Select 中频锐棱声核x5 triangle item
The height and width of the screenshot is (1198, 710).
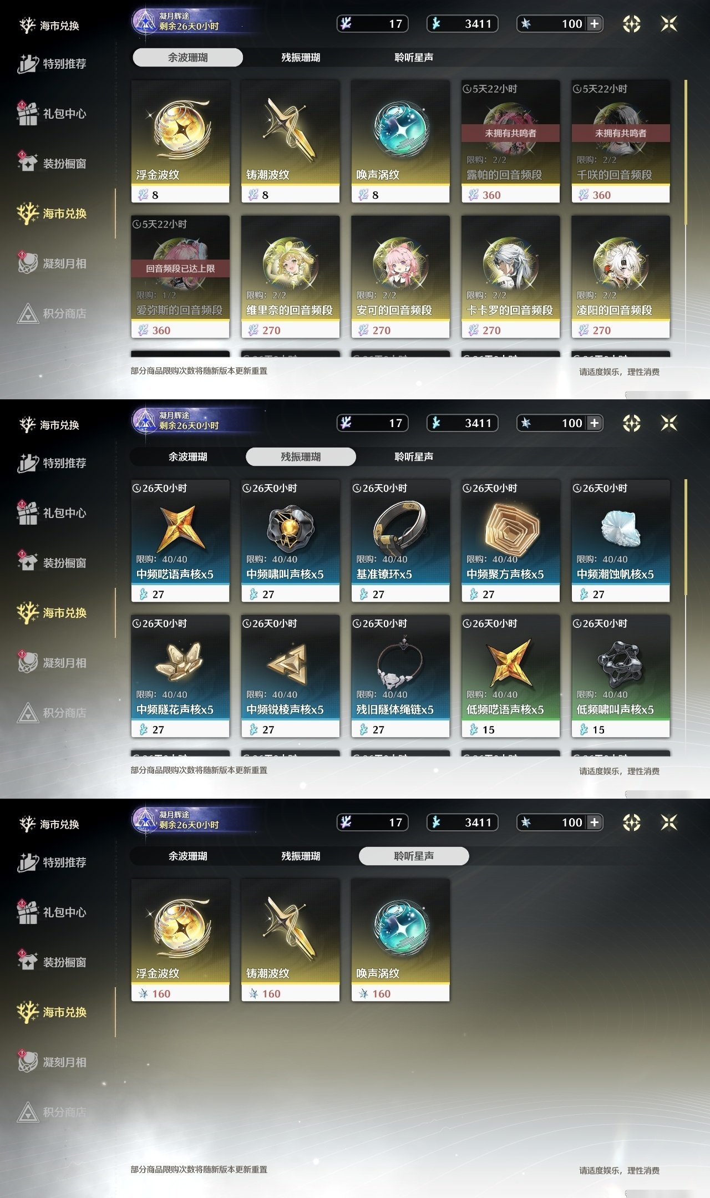pos(290,676)
